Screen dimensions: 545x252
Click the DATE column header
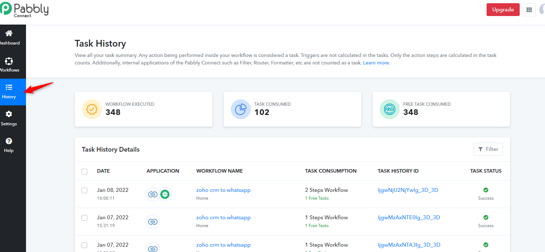click(x=103, y=171)
